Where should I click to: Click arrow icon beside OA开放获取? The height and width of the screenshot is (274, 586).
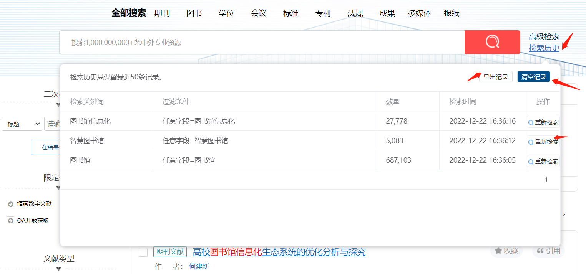click(10, 221)
